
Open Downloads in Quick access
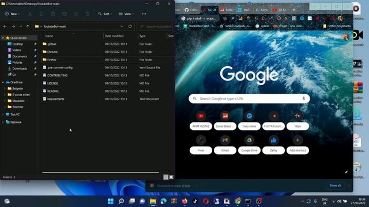coord(20,68)
